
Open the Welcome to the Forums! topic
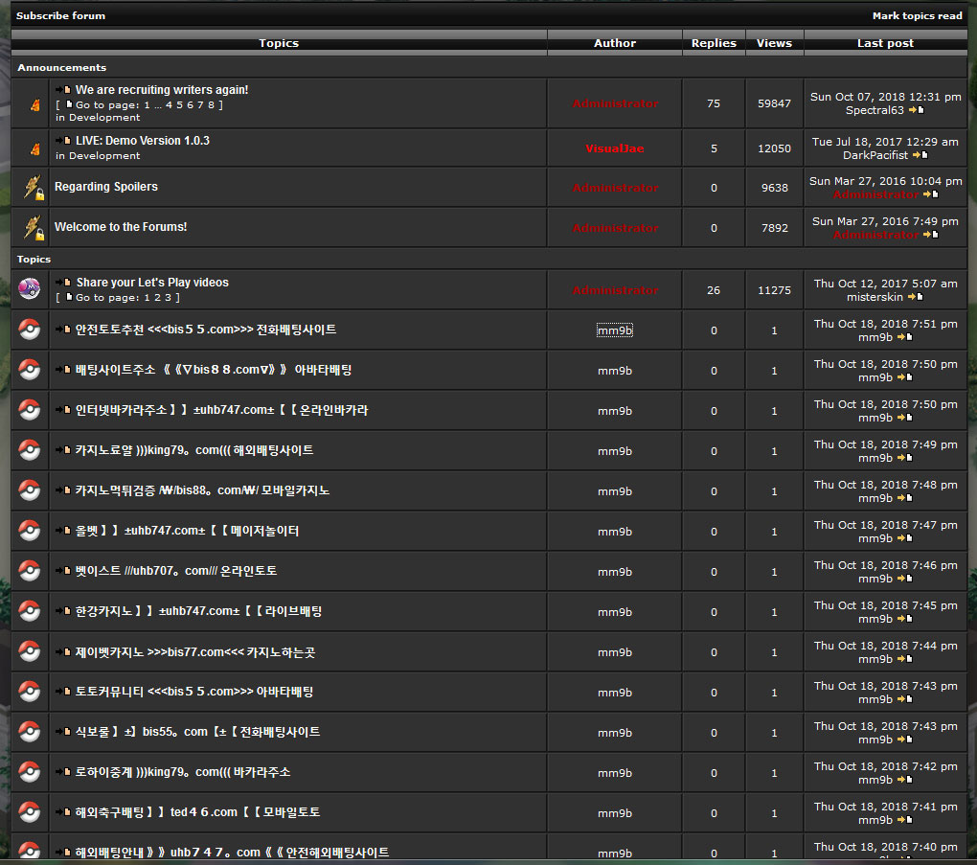tap(121, 227)
